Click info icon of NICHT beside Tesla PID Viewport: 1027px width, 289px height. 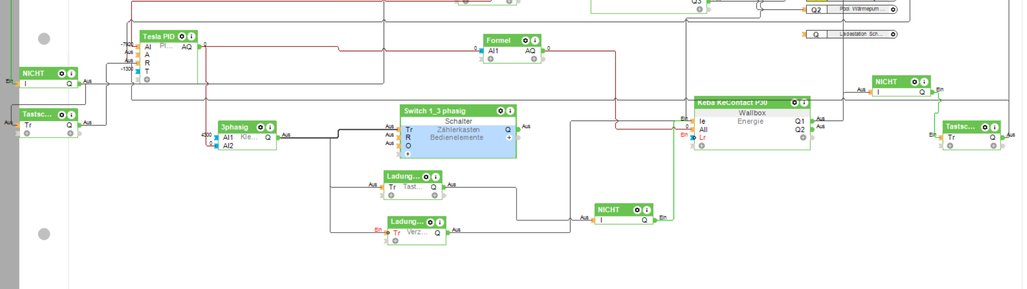[x=71, y=73]
